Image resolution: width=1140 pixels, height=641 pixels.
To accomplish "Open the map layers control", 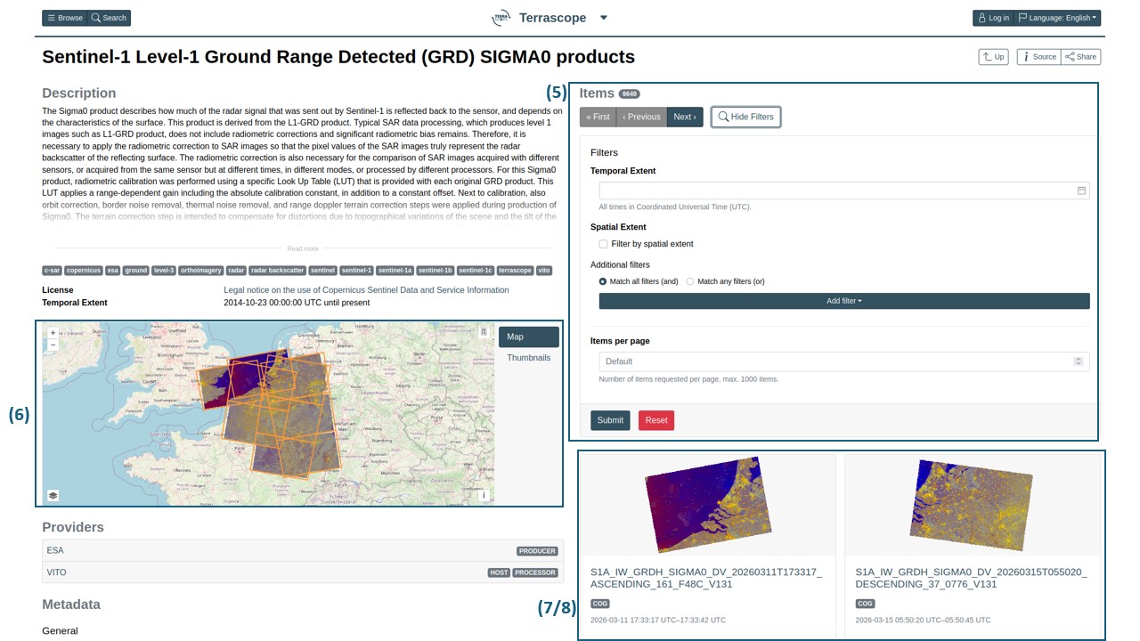I will pyautogui.click(x=53, y=496).
